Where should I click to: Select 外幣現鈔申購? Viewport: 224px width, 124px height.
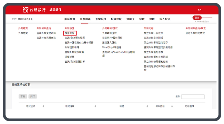tap(72, 48)
